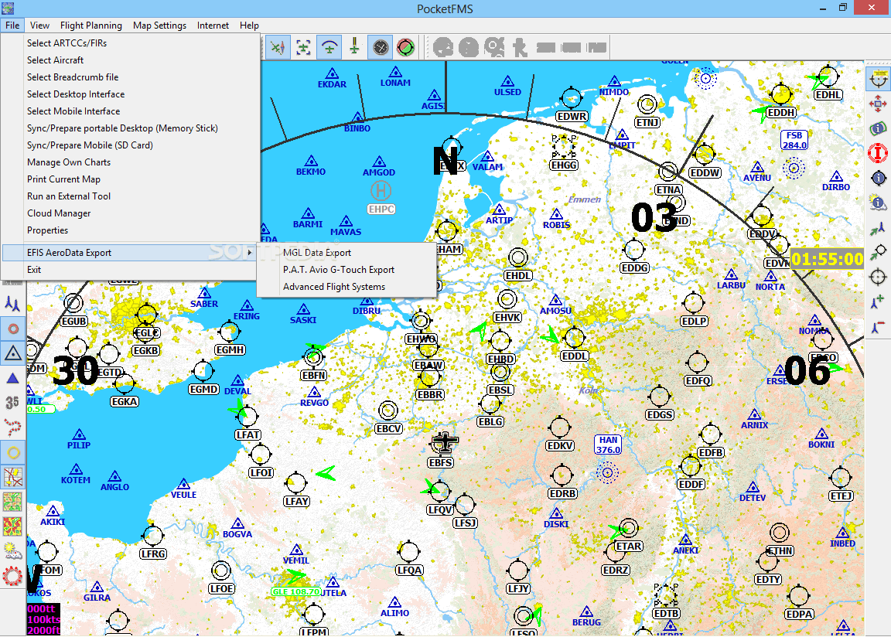Viewport: 891px width, 637px height.
Task: Click the red circled I restricted icon
Action: point(878,153)
